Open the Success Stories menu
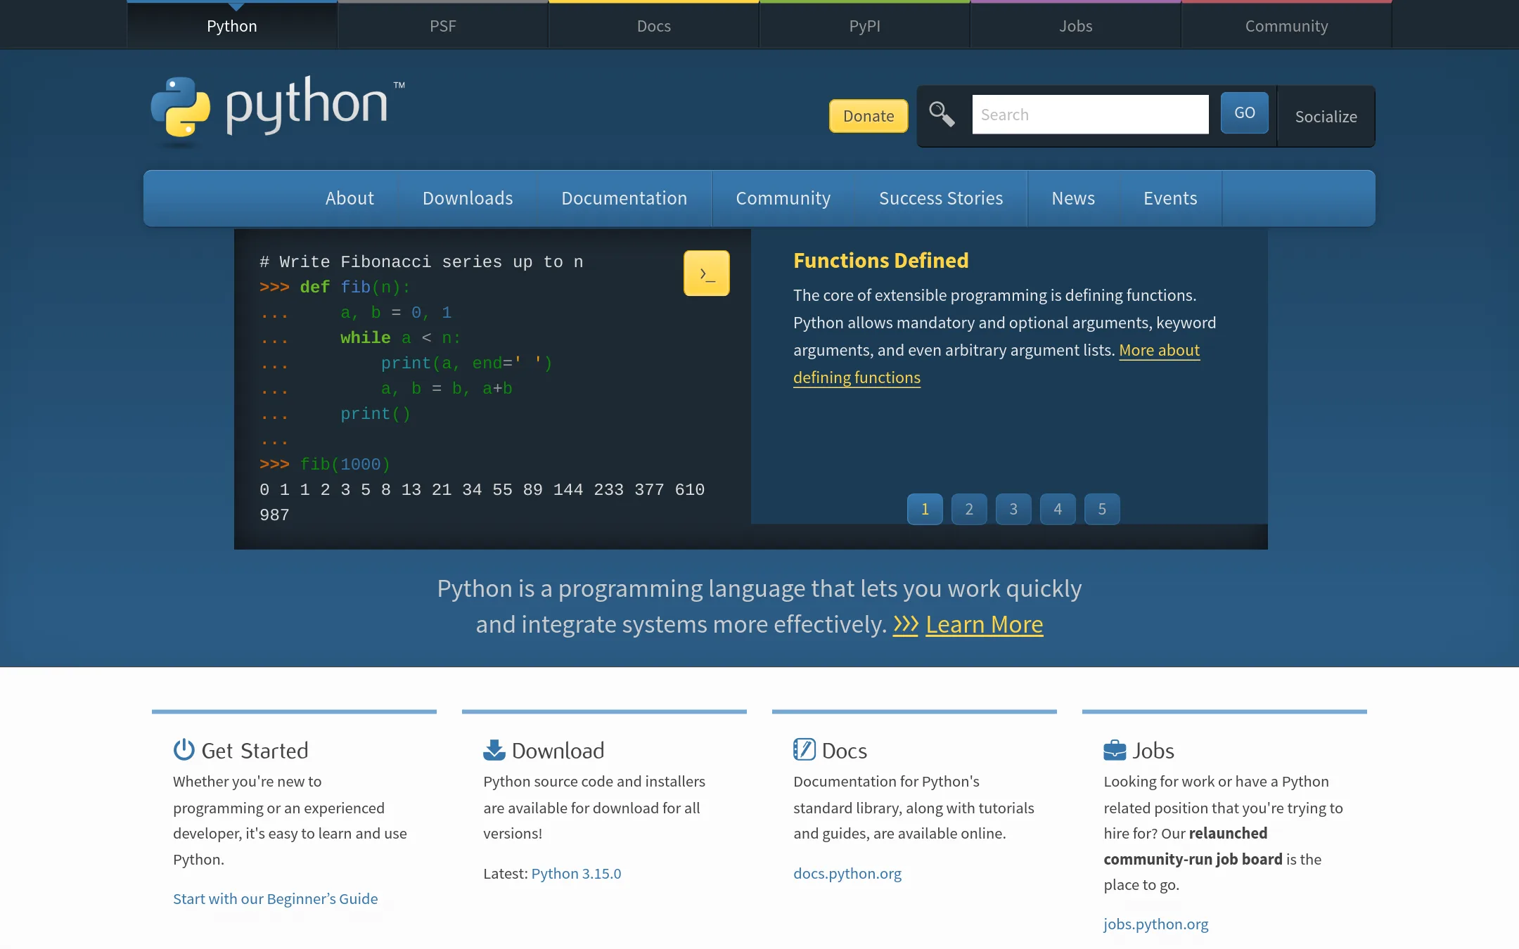Image resolution: width=1519 pixels, height=949 pixels. pos(941,198)
